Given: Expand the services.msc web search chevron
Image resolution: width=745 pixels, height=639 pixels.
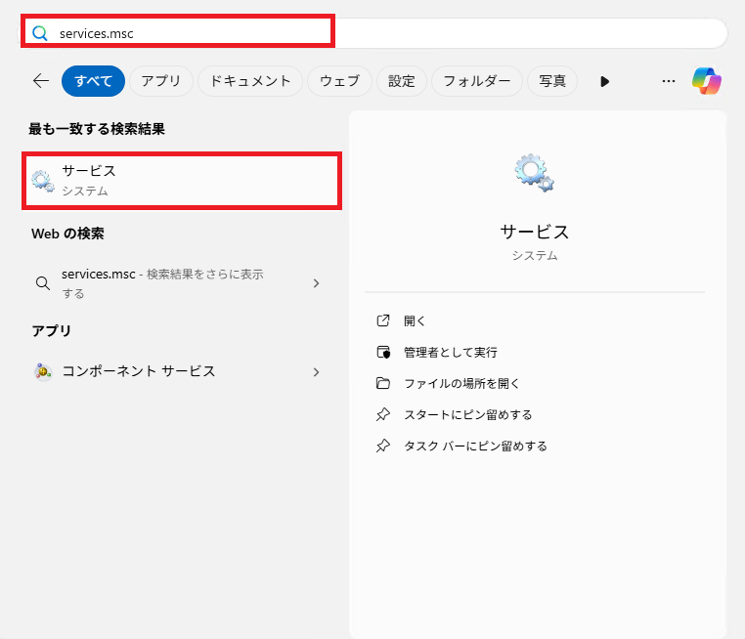Looking at the screenshot, I should coord(316,283).
